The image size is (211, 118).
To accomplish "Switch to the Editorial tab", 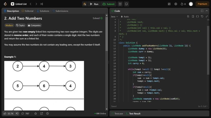I will pyautogui.click(x=27, y=11).
